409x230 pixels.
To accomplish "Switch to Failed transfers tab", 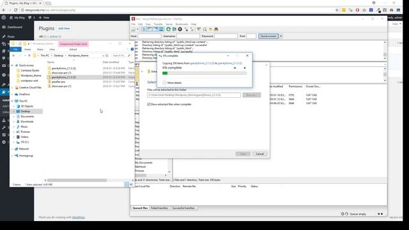I will click(x=159, y=208).
